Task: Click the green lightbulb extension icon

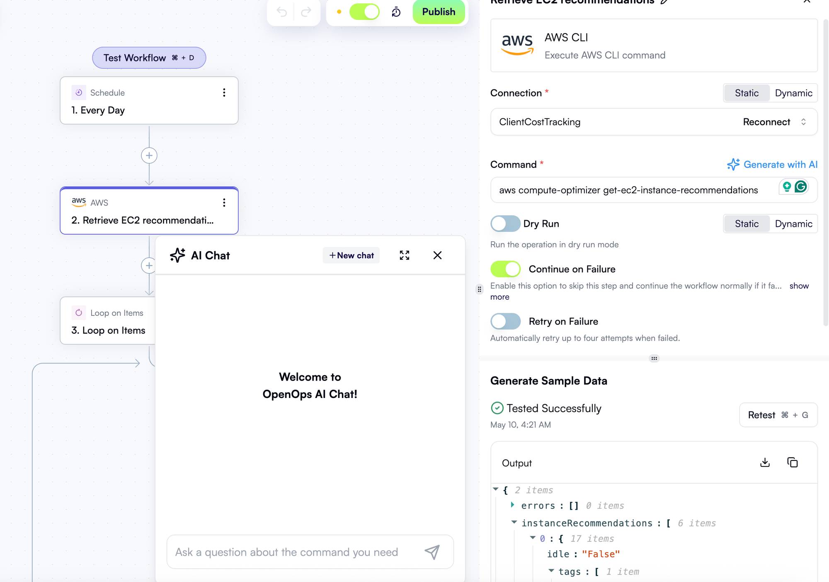Action: (x=787, y=187)
